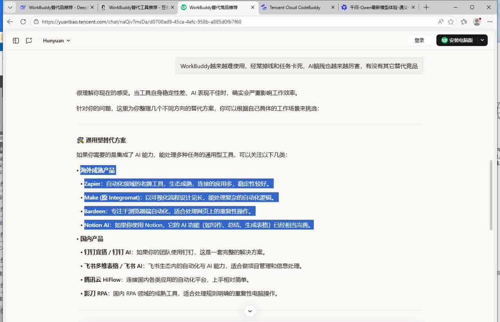This screenshot has width=500, height=322.
Task: Switch to the WorkBuddy替代工具推荐 豆包 tab
Action: click(137, 7)
